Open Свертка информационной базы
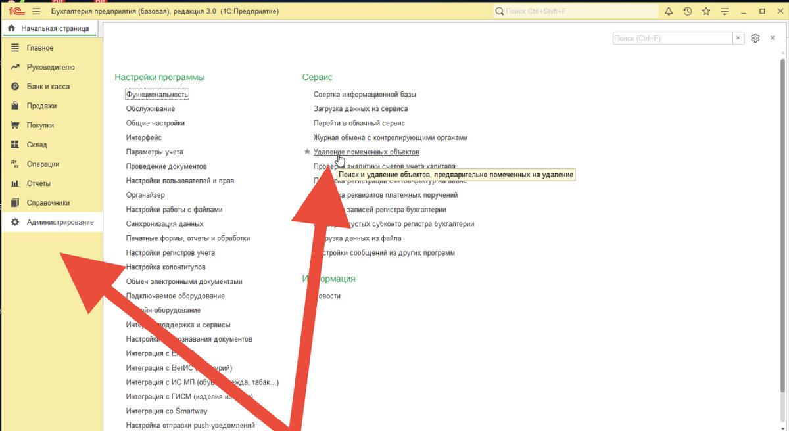789x431 pixels. coord(365,95)
